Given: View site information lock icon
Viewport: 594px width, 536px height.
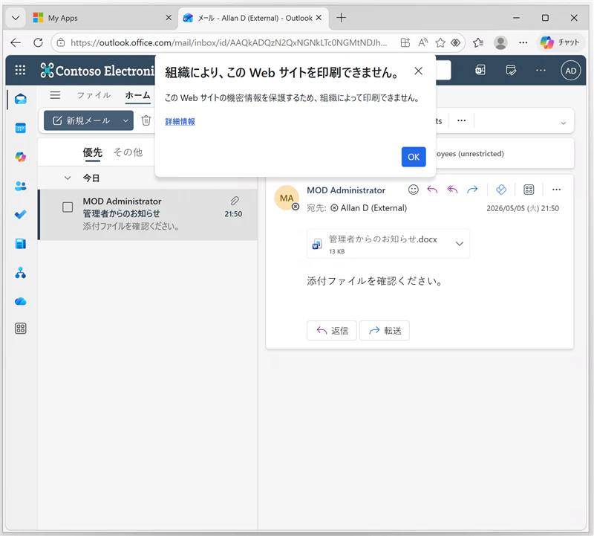Looking at the screenshot, I should (61, 42).
